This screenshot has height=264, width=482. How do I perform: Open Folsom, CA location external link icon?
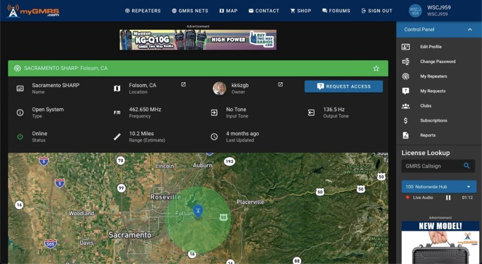pyautogui.click(x=183, y=85)
